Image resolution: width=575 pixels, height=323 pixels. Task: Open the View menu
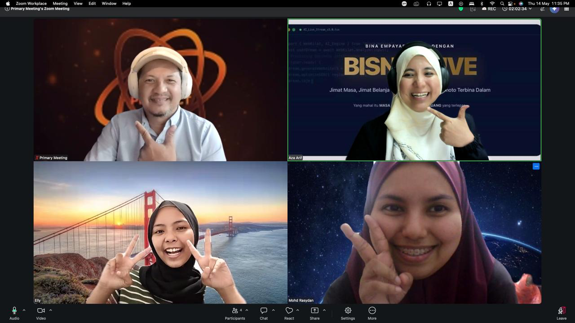click(78, 3)
